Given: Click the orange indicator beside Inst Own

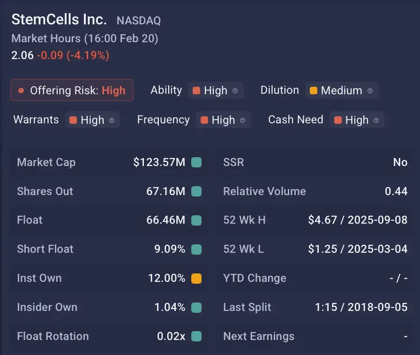Looking at the screenshot, I should click(196, 278).
